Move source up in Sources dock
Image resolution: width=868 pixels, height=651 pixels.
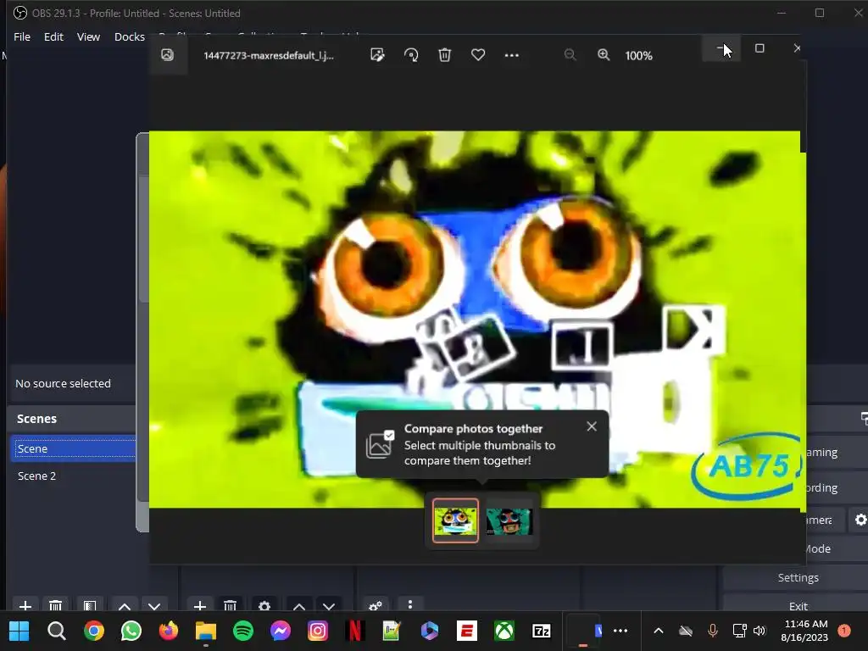pos(299,605)
